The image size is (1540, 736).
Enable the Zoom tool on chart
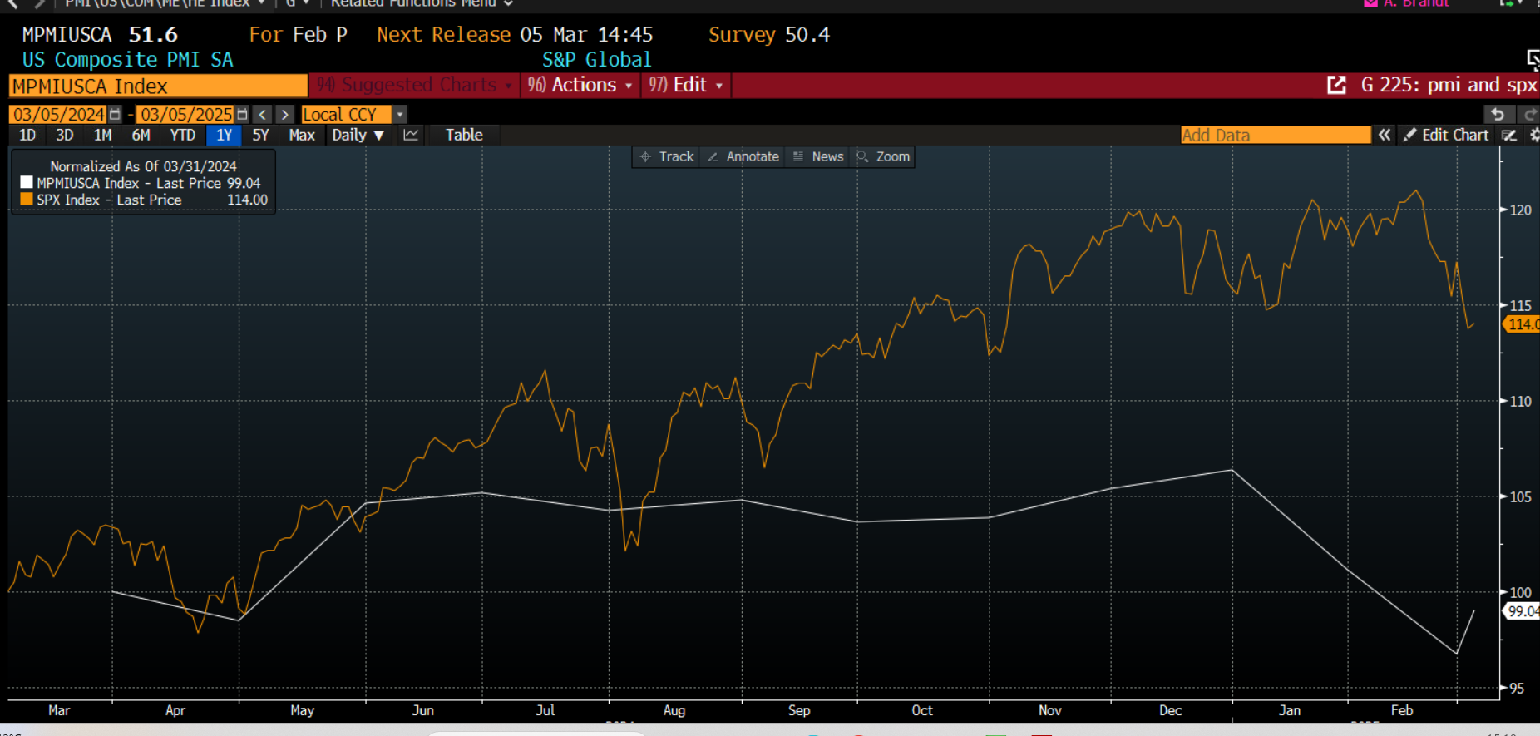pyautogui.click(x=883, y=156)
